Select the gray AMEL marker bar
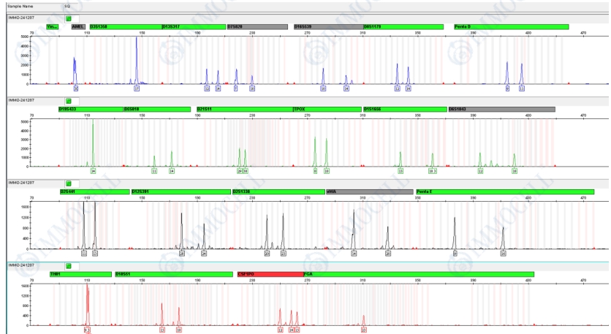This screenshot has height=334, width=611. tap(78, 27)
